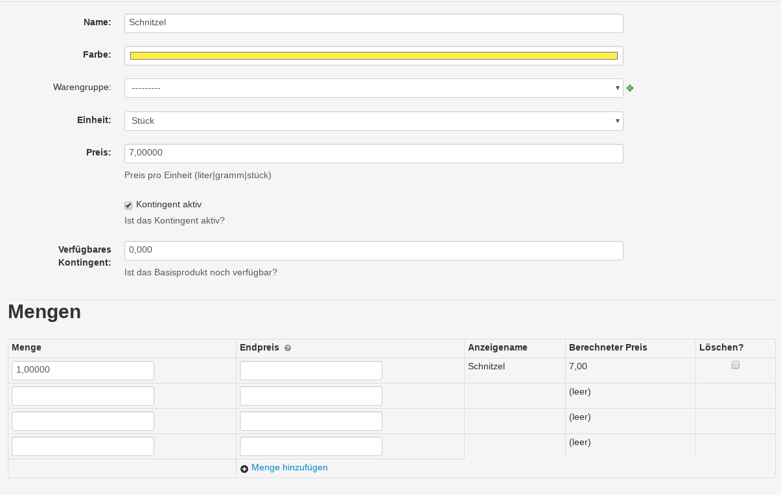Focus the Name field containing Schnitzel
The height and width of the screenshot is (495, 781).
[x=373, y=23]
